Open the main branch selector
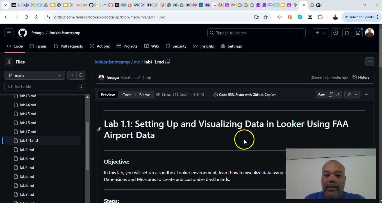Viewport: 382px width, 203px height. [35, 75]
